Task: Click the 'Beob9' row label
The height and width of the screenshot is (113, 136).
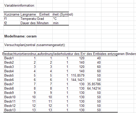Action: (12, 93)
